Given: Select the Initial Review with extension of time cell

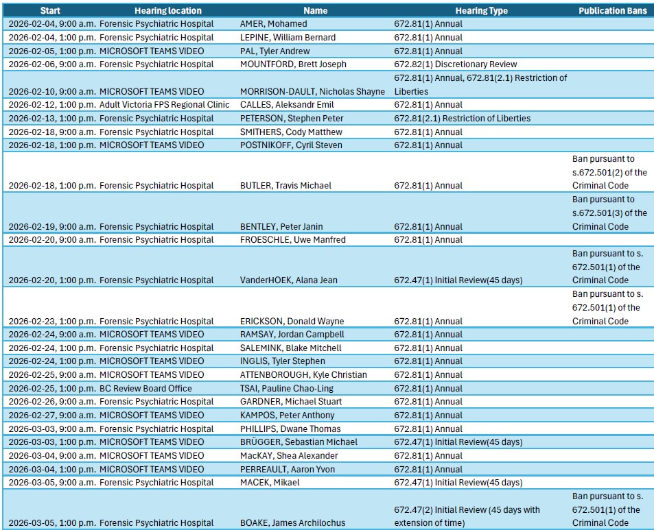Looking at the screenshot, I should click(x=467, y=516).
